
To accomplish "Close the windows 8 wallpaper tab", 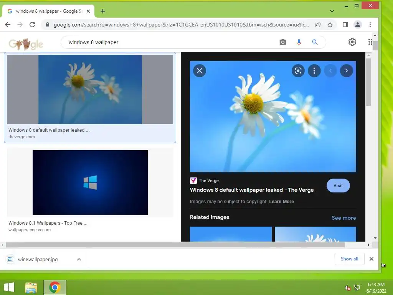I will pyautogui.click(x=88, y=11).
